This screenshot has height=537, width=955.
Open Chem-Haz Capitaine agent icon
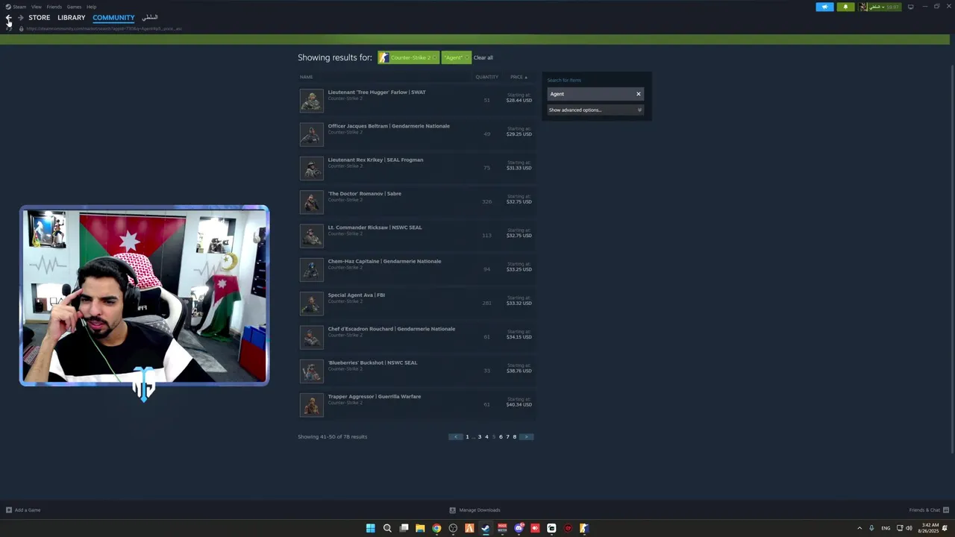point(311,269)
